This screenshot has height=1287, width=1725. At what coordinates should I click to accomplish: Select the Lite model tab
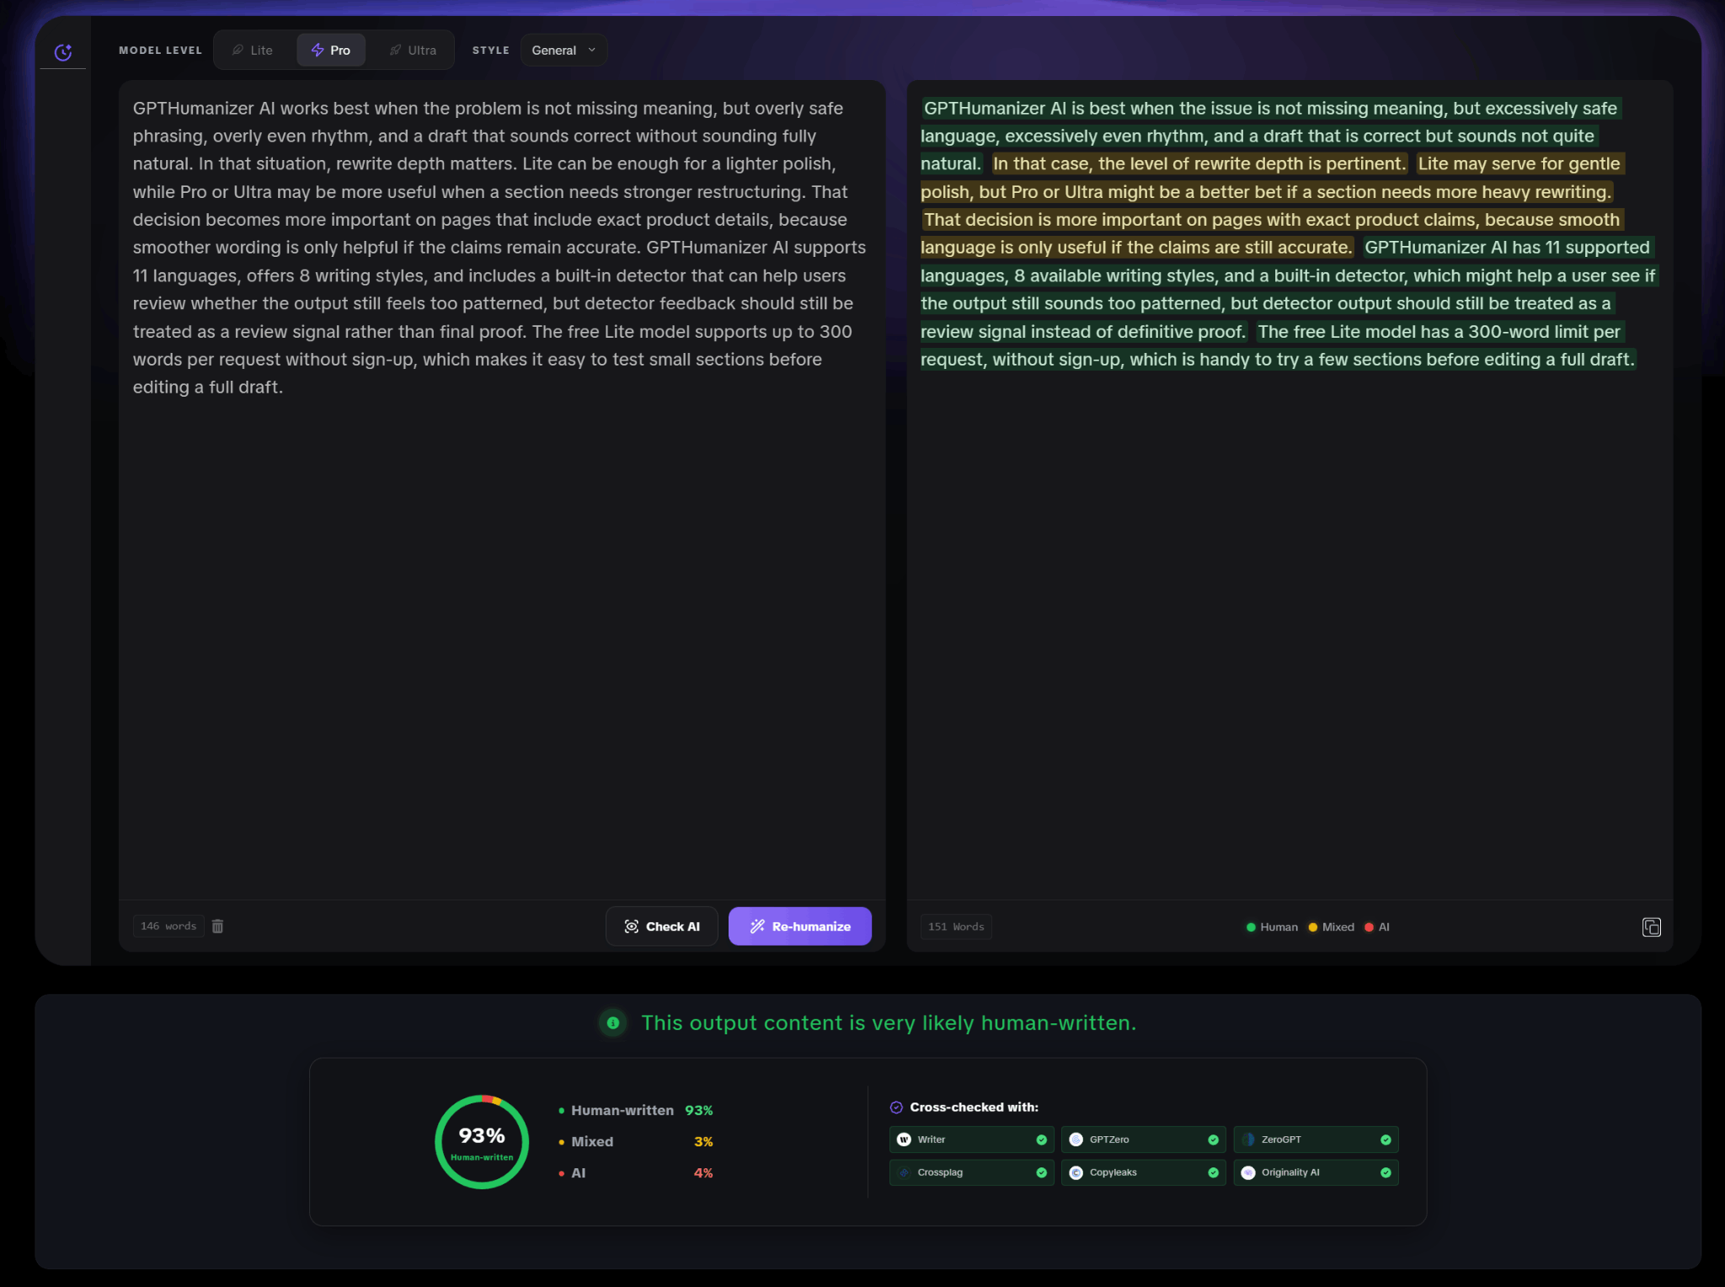point(252,50)
